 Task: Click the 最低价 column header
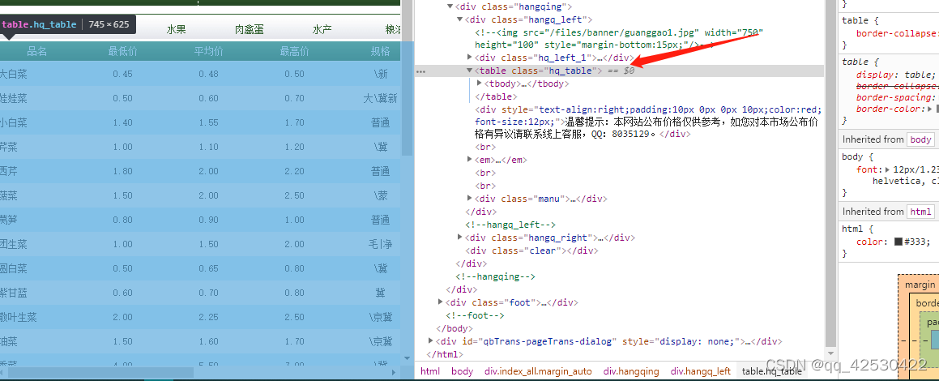[123, 52]
